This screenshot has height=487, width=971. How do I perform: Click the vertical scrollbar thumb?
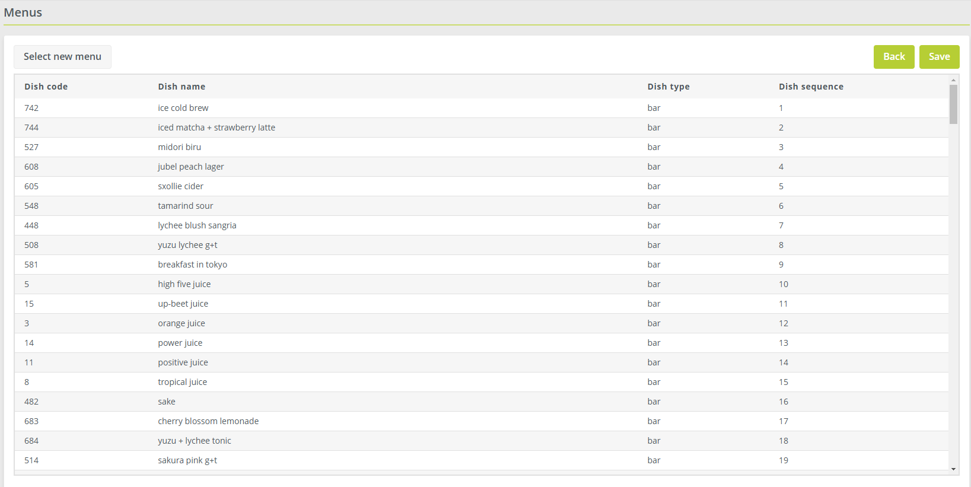pos(953,104)
